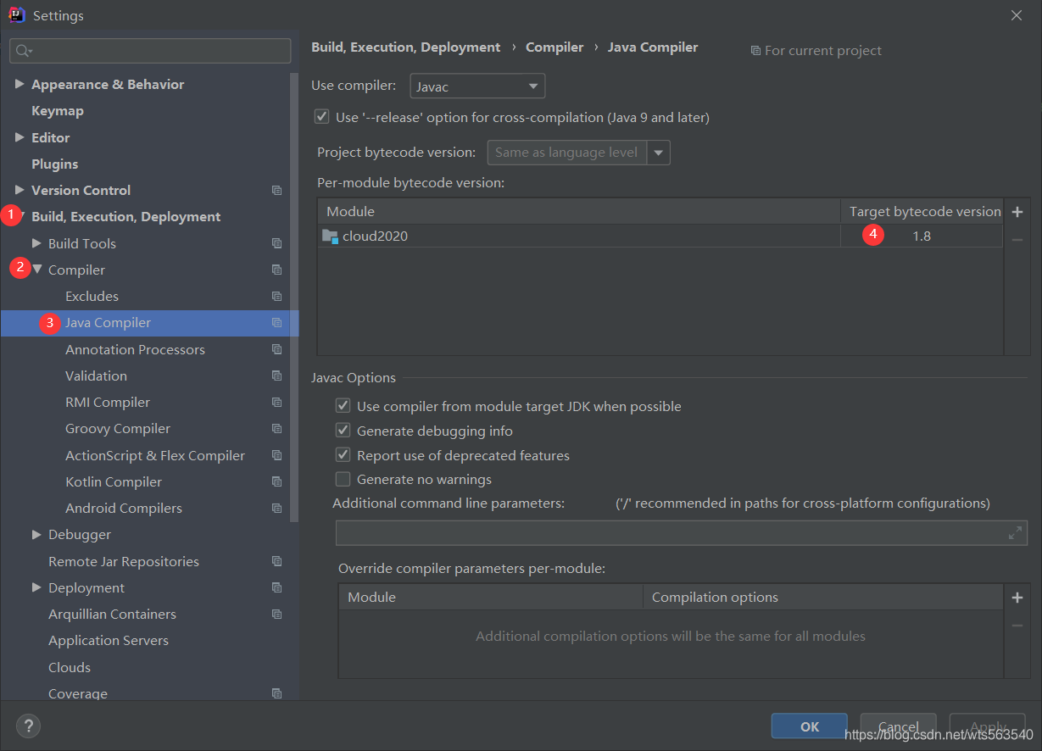The height and width of the screenshot is (751, 1042).
Task: Expand the Deployment node
Action: click(x=36, y=587)
